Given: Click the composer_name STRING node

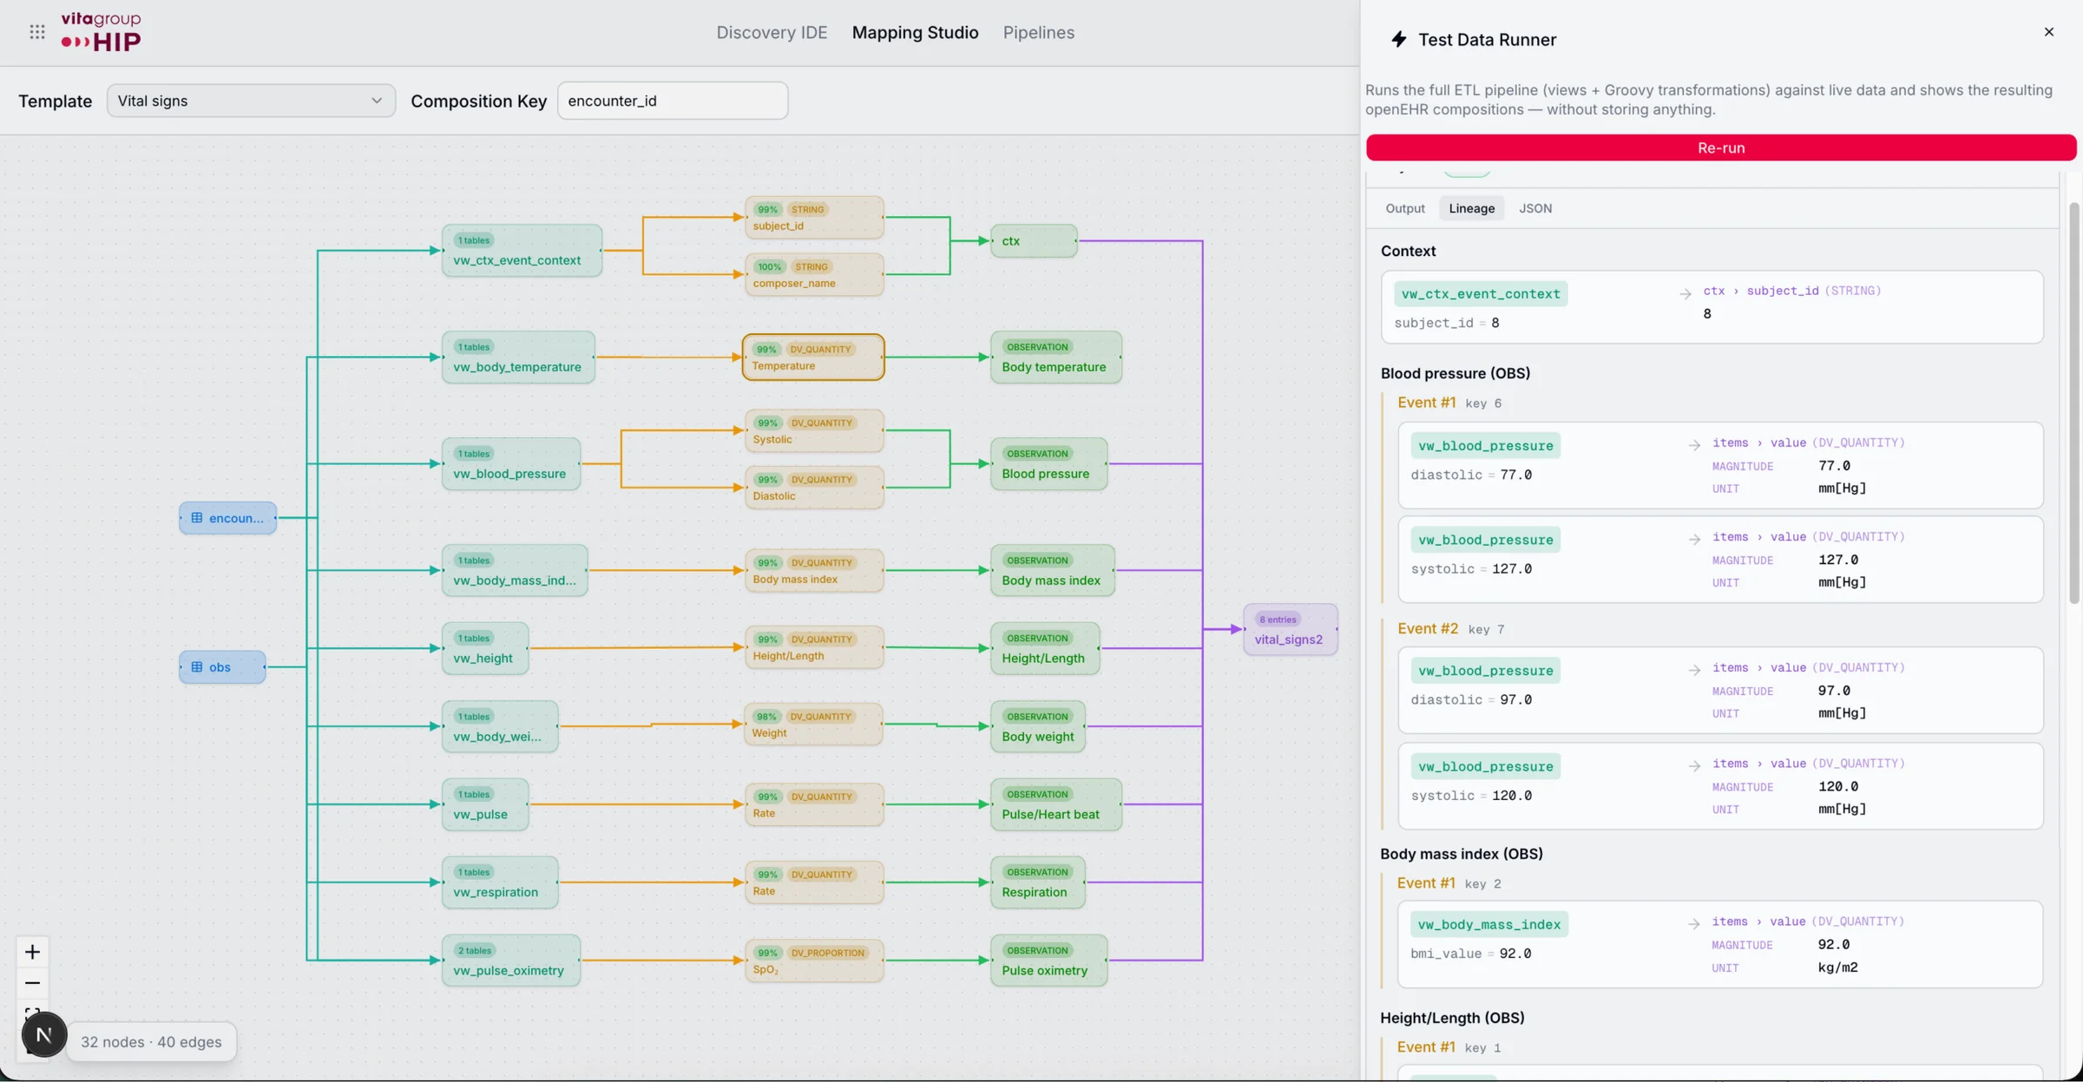Looking at the screenshot, I should click(813, 275).
